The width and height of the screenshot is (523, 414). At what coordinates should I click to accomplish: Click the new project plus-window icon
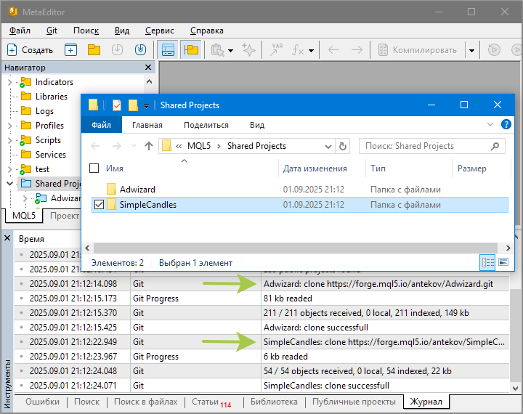pos(70,50)
